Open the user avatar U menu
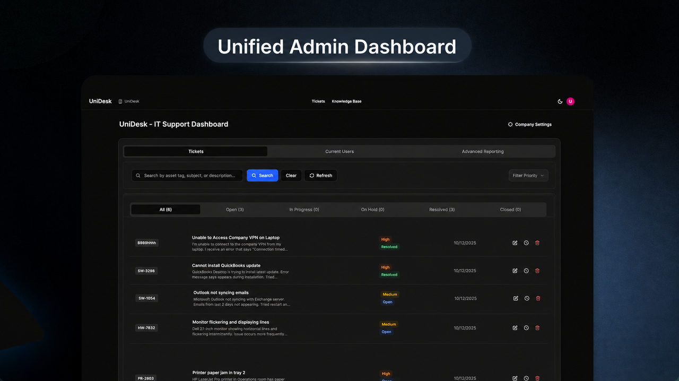The width and height of the screenshot is (679, 381). (x=570, y=101)
